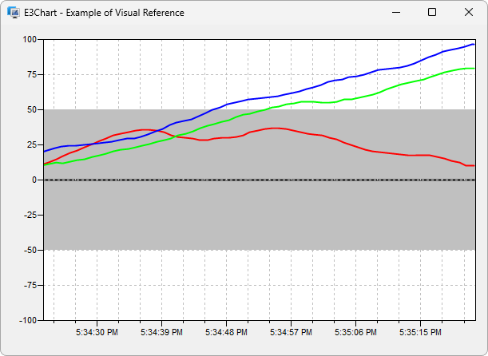The image size is (488, 356).
Task: Click the 5:34:30 PM time axis label
Action: click(97, 332)
